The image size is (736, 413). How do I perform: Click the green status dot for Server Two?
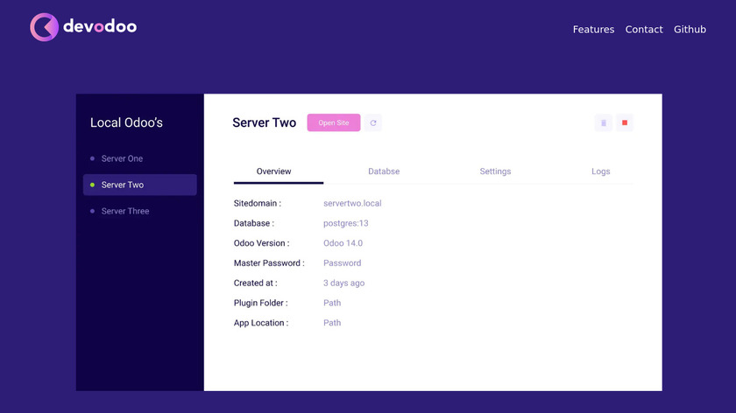pos(93,185)
